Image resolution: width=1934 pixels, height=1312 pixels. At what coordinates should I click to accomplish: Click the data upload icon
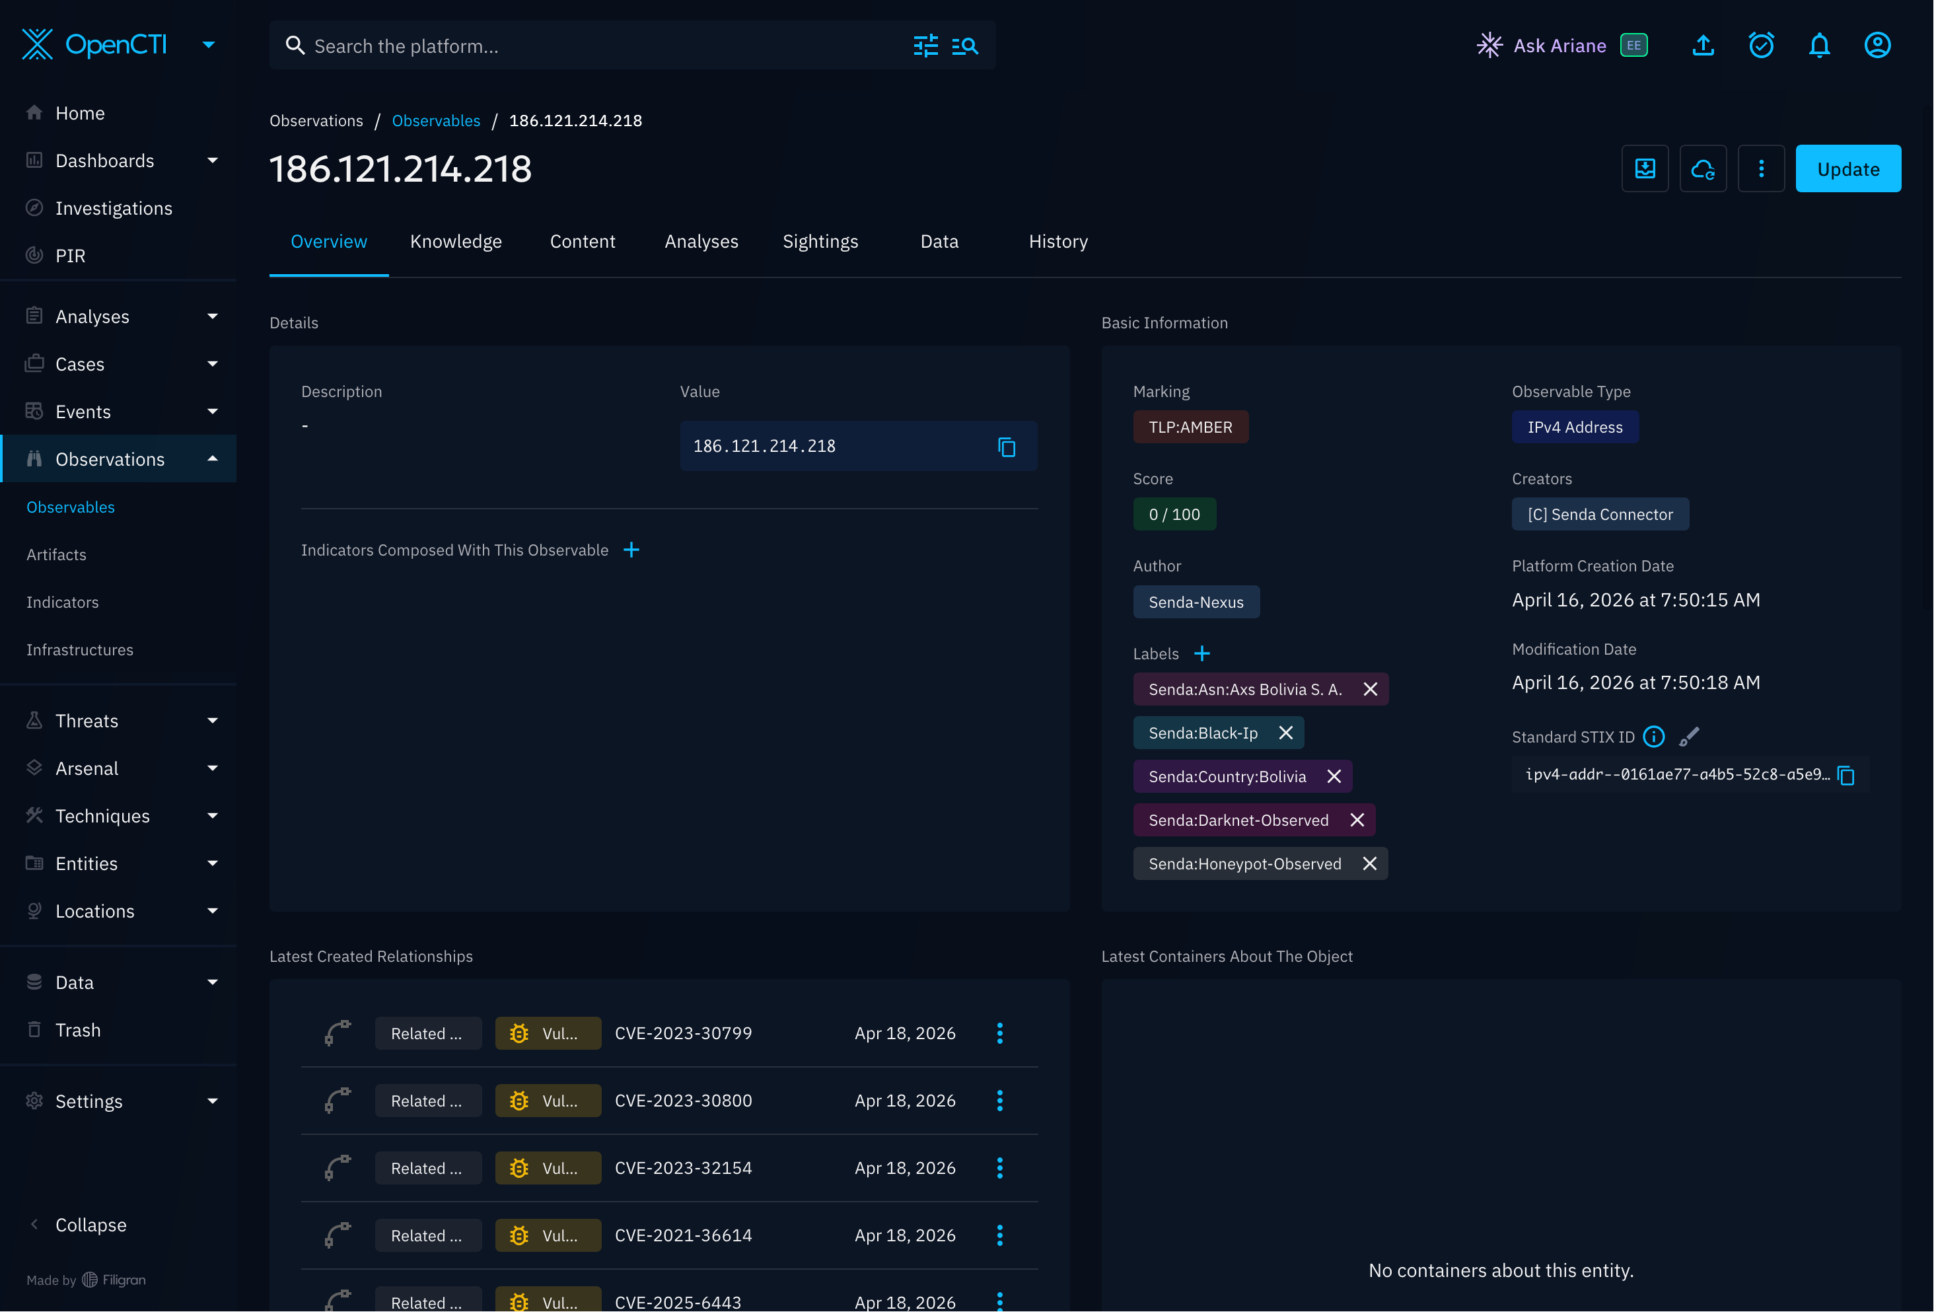coord(1703,45)
